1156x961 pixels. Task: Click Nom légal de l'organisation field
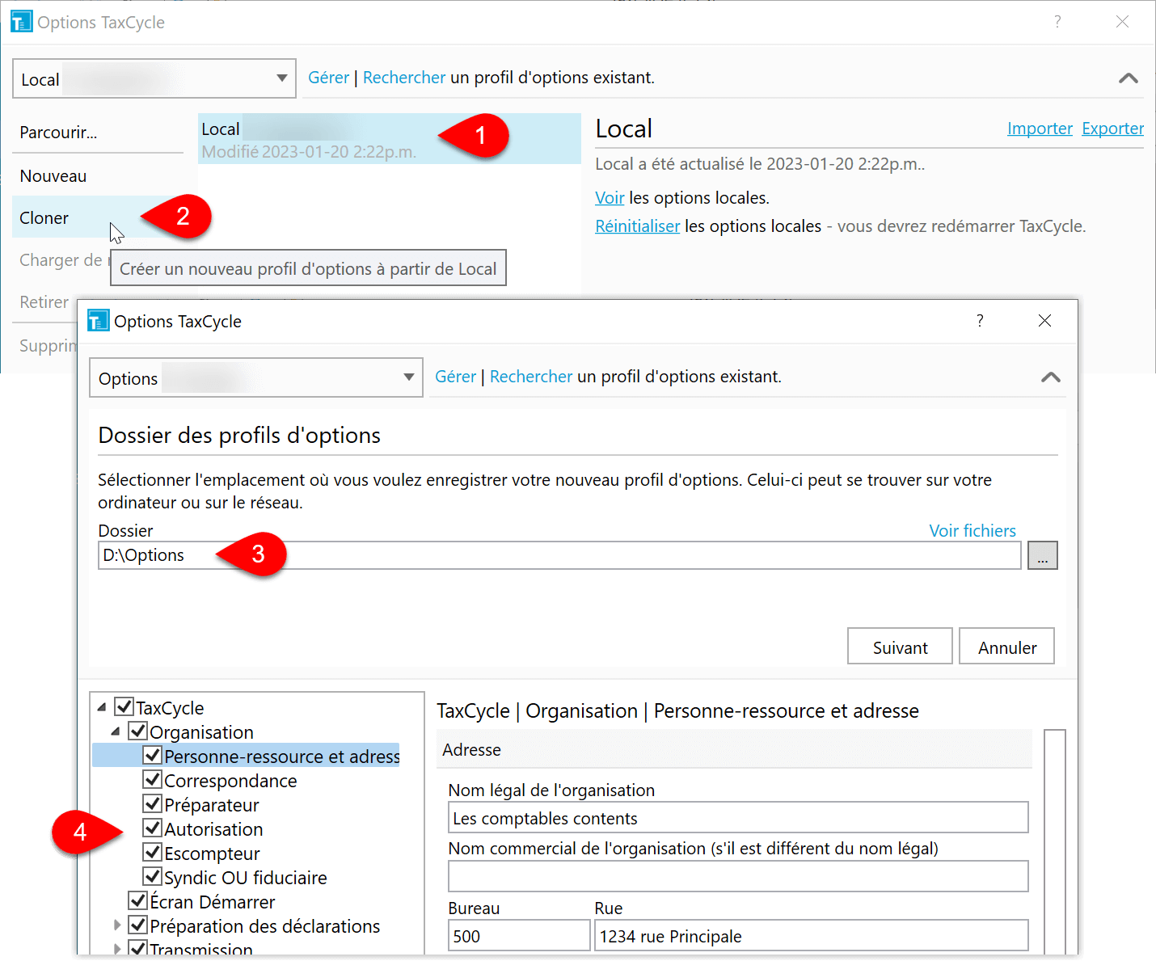(x=738, y=818)
